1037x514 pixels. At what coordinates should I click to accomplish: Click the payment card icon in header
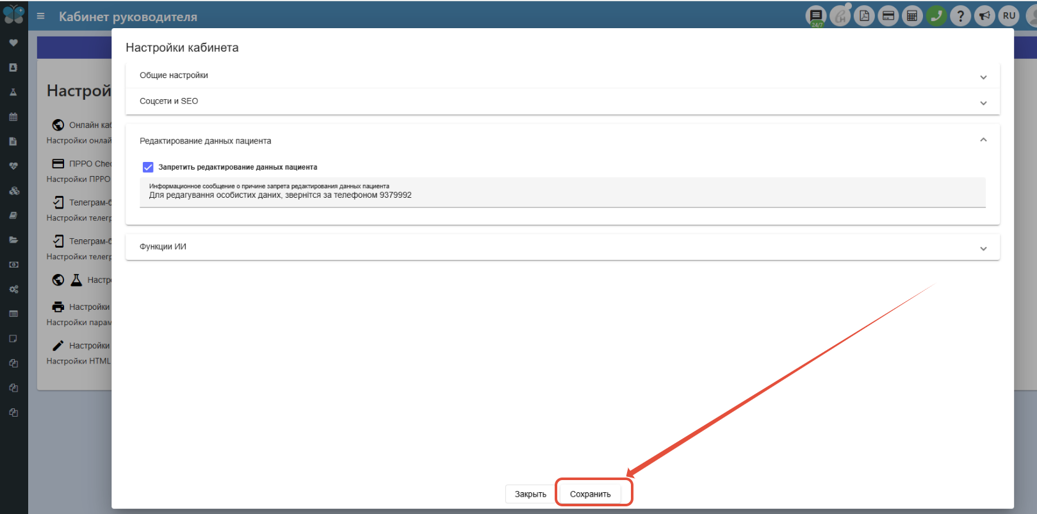point(888,16)
